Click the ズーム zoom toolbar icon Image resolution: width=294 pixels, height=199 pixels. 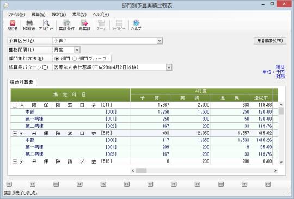(x=101, y=25)
